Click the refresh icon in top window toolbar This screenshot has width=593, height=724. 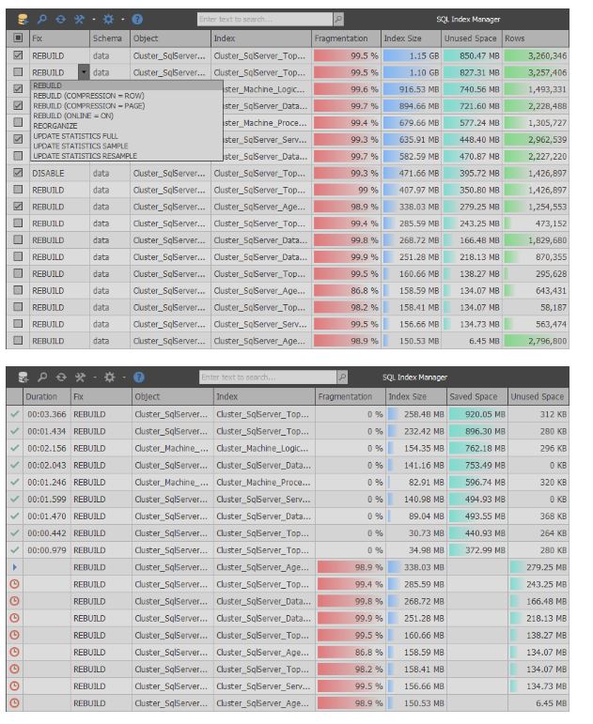point(60,20)
